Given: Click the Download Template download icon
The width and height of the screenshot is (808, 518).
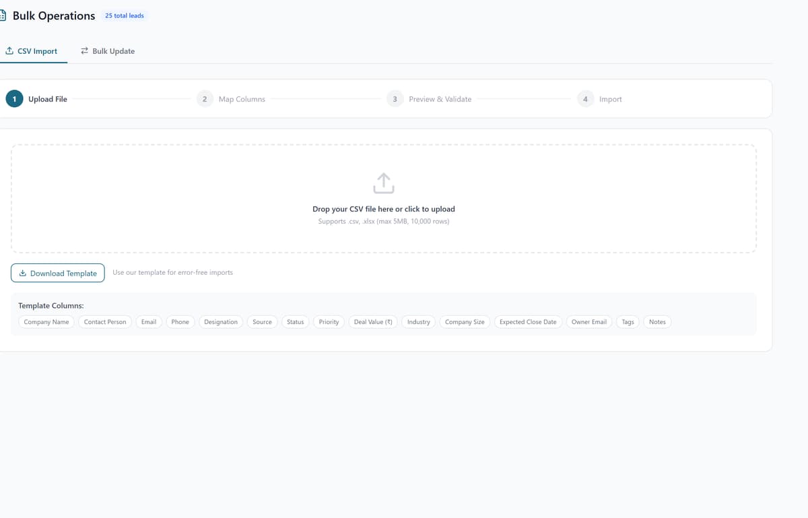Looking at the screenshot, I should click(23, 273).
